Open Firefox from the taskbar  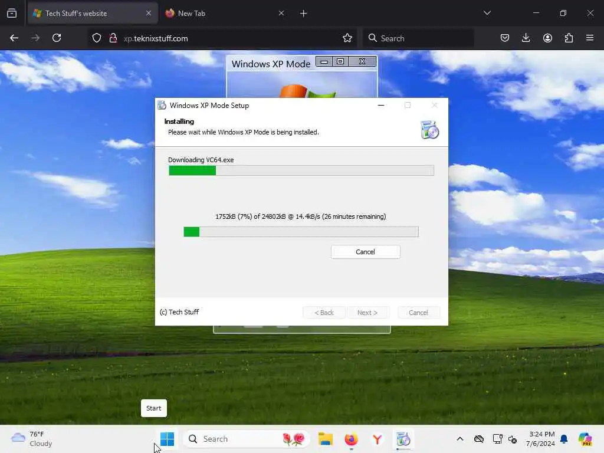click(x=352, y=439)
